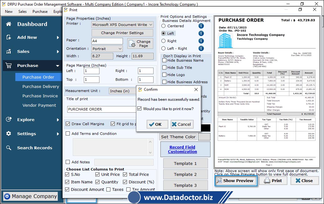Click the Settings gear icon in sidebar
The image size is (324, 204).
8,134
